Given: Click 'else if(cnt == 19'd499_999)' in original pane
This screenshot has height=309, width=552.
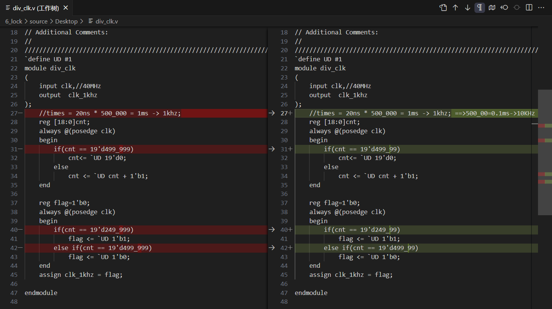Looking at the screenshot, I should point(103,248).
